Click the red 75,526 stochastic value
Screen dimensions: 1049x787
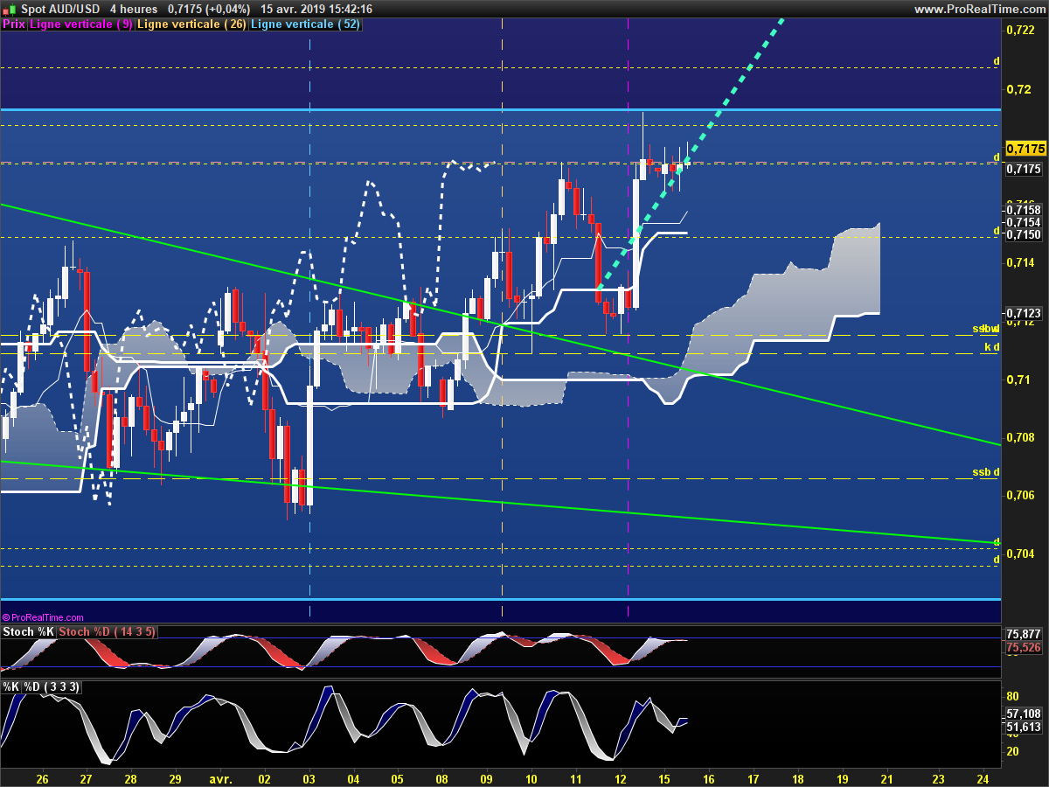[x=1024, y=648]
